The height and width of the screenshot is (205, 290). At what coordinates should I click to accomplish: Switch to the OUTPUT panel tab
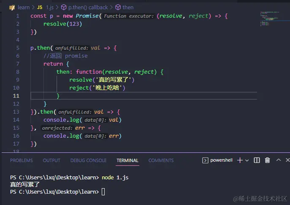coord(51,160)
